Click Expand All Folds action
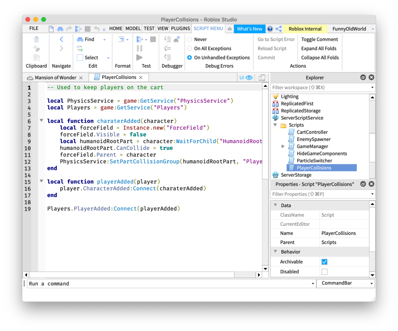The width and height of the screenshot is (398, 331). click(x=319, y=48)
